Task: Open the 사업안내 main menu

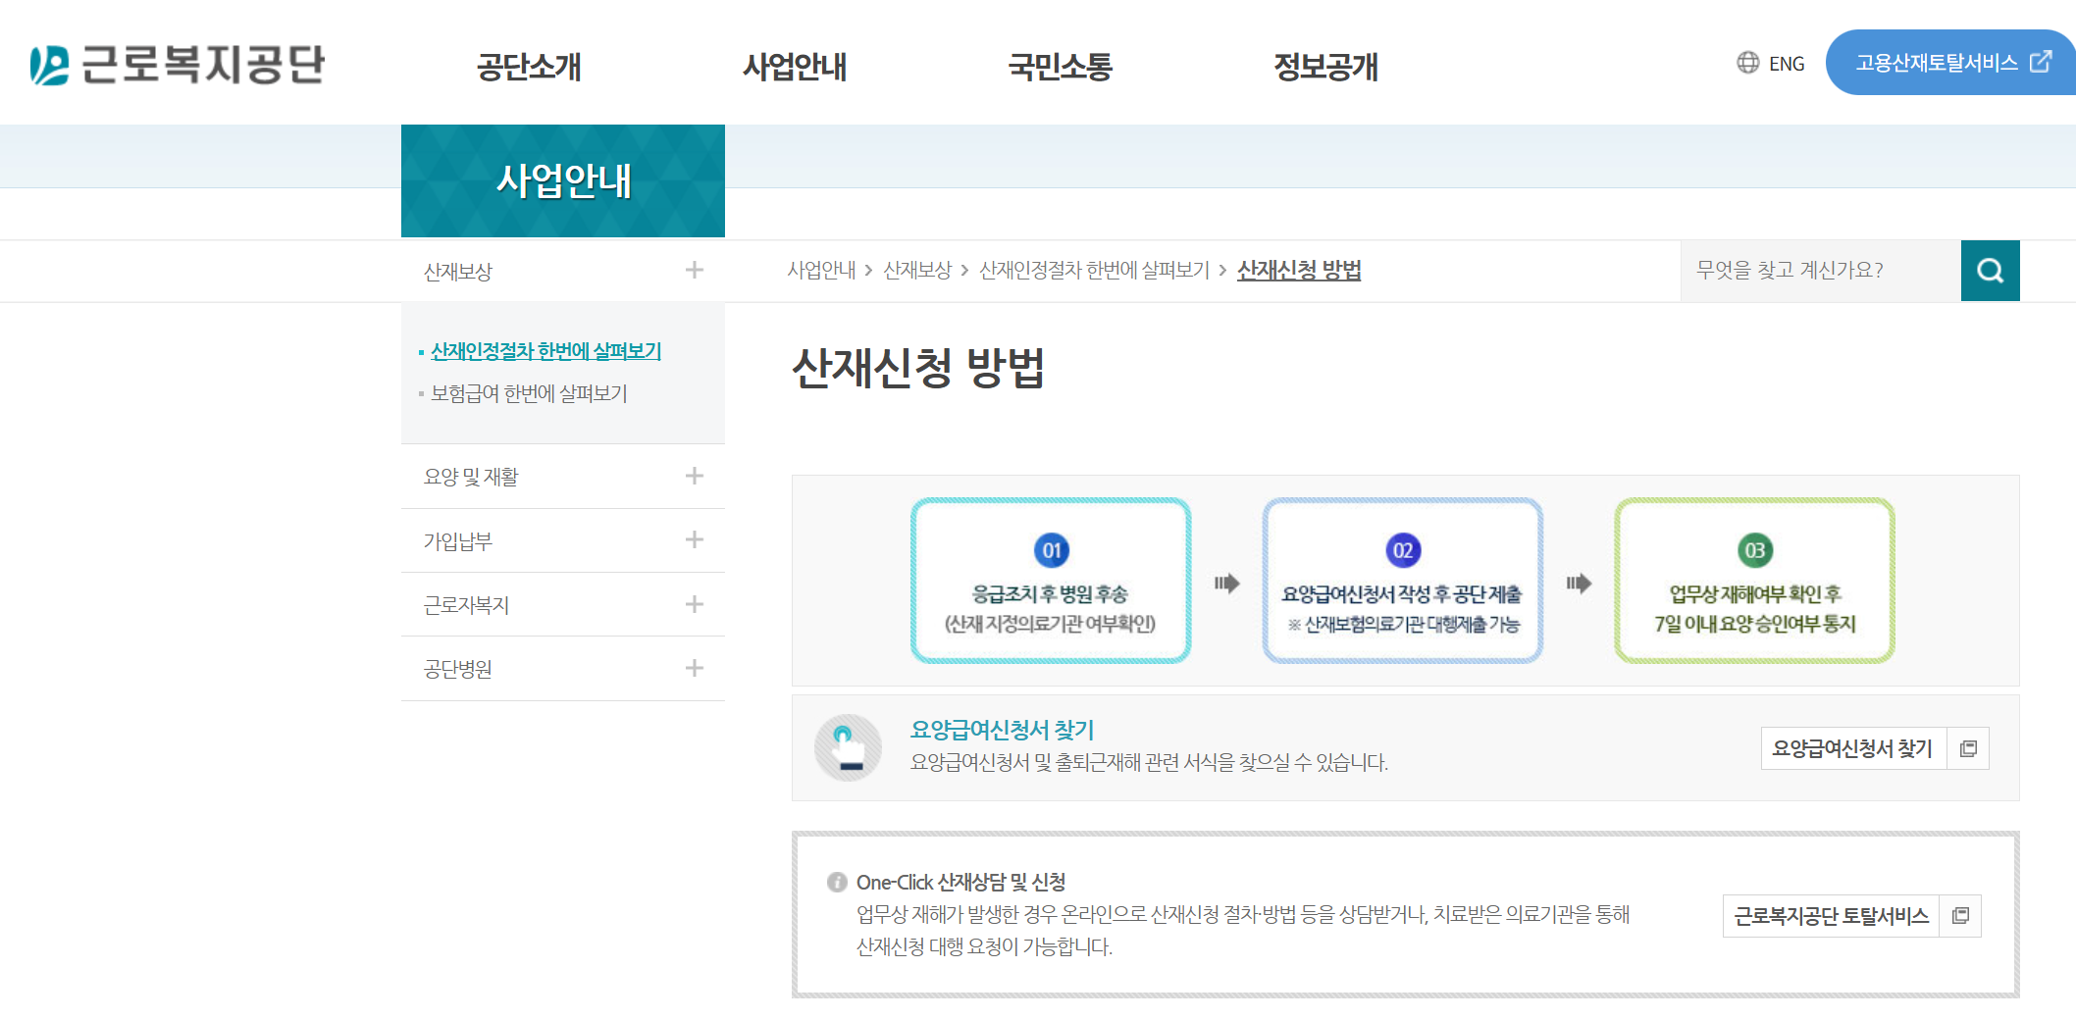Action: [x=795, y=67]
